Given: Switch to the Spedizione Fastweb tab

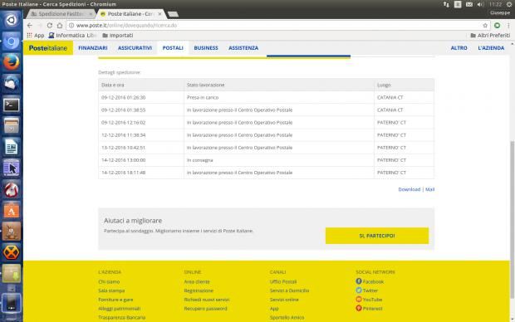Looking at the screenshot, I should tap(61, 14).
